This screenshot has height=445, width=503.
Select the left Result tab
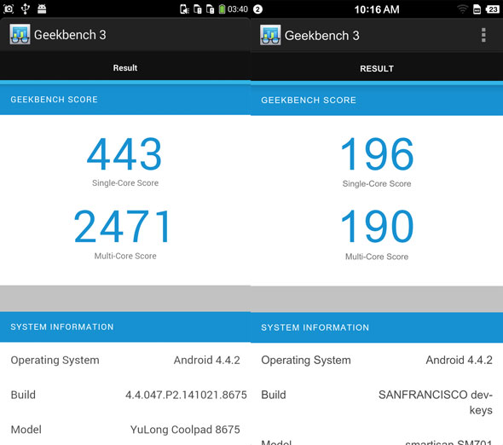125,67
